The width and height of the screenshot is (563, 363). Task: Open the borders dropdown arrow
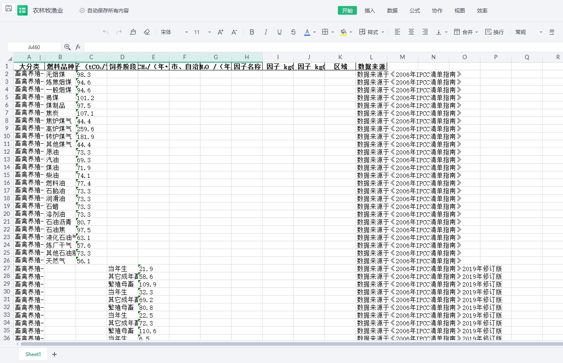333,32
